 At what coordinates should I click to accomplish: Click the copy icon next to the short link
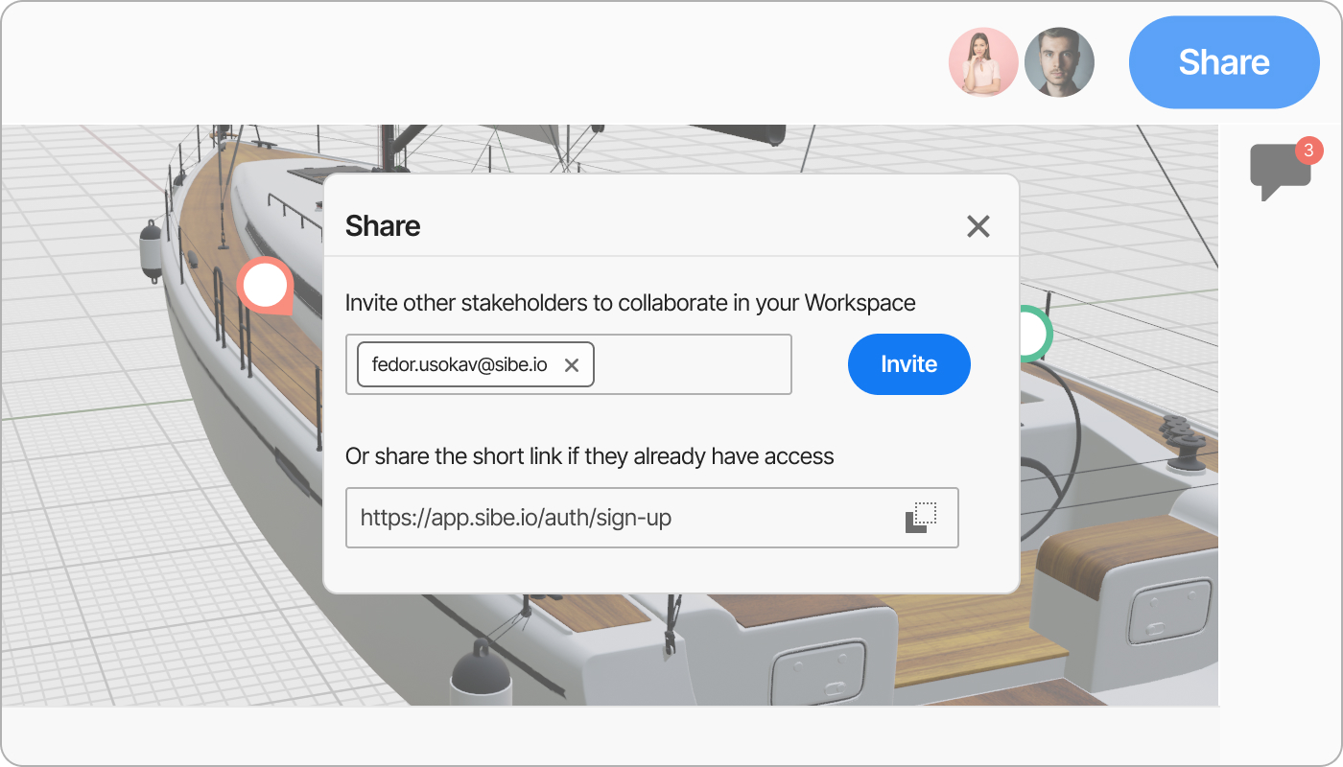coord(922,516)
